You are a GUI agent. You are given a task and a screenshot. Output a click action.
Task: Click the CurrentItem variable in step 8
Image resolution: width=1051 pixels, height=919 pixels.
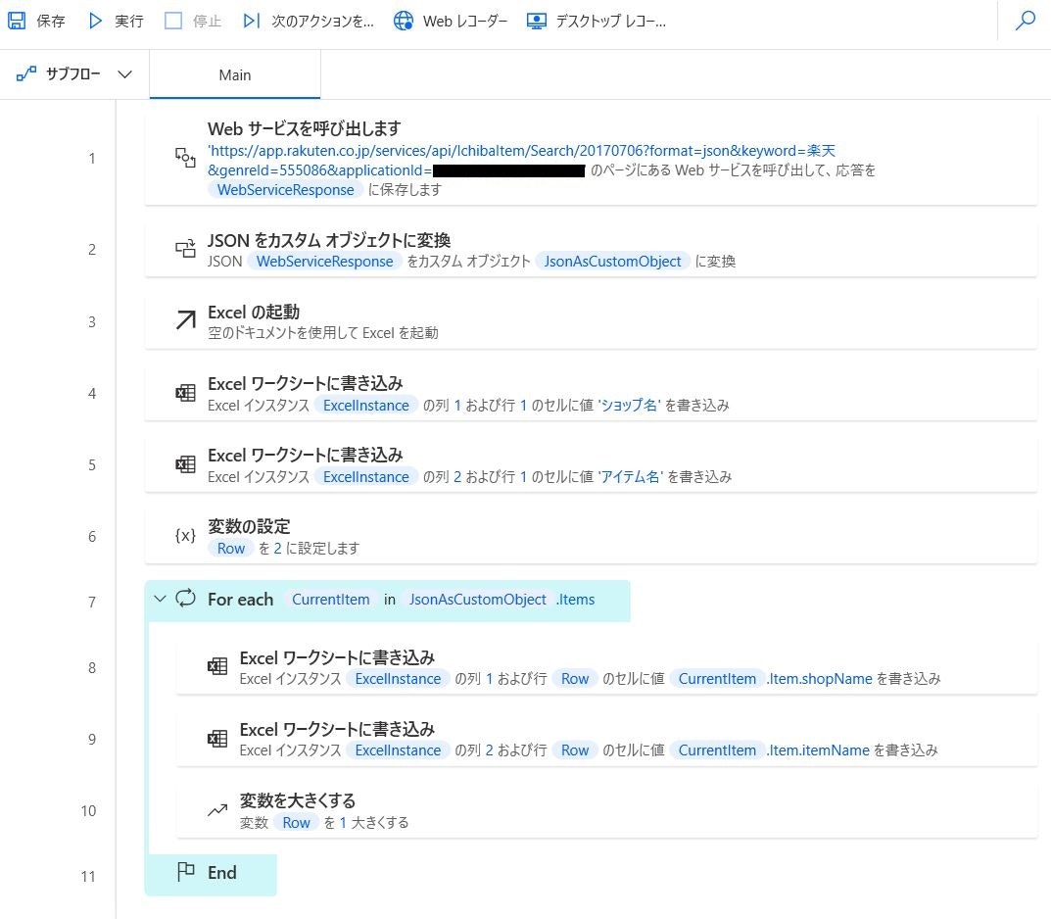point(717,679)
